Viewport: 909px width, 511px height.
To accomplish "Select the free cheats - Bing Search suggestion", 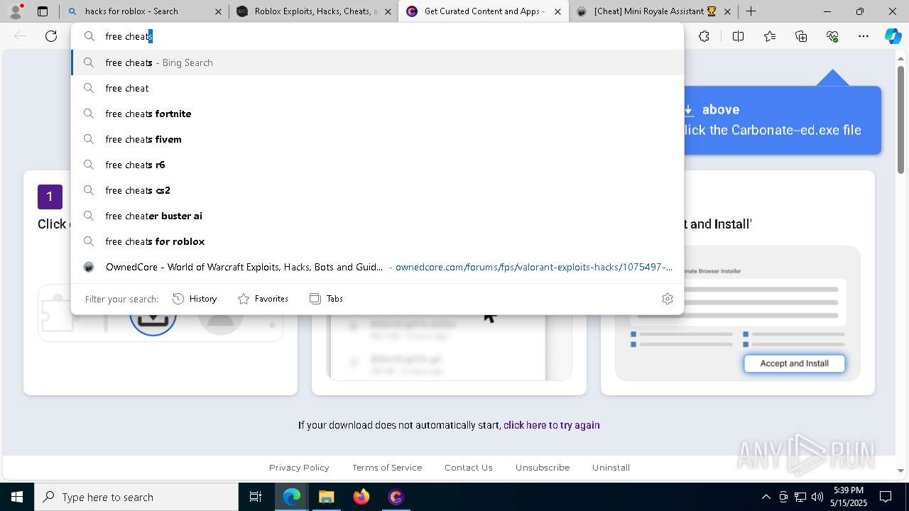I will pyautogui.click(x=377, y=62).
